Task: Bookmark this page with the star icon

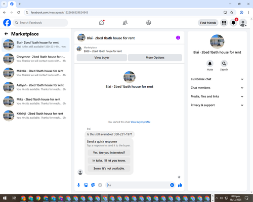Action: [x=232, y=13]
